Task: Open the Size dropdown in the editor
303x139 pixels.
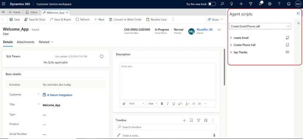Action: (153, 104)
